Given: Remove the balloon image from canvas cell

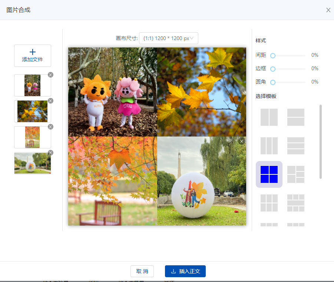Looking at the screenshot, I should [x=242, y=141].
